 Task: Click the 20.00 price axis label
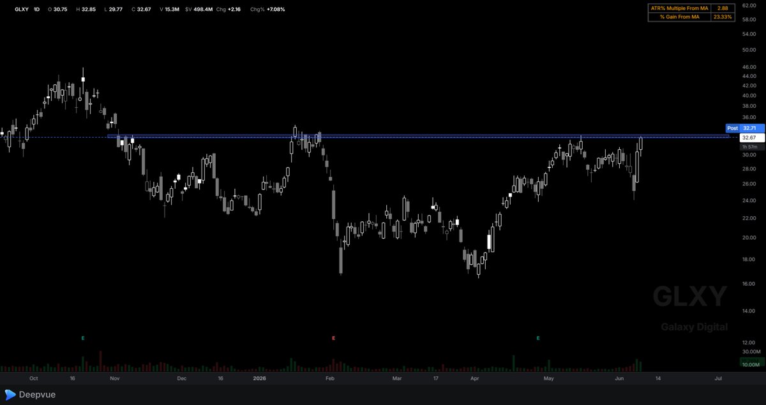(749, 237)
